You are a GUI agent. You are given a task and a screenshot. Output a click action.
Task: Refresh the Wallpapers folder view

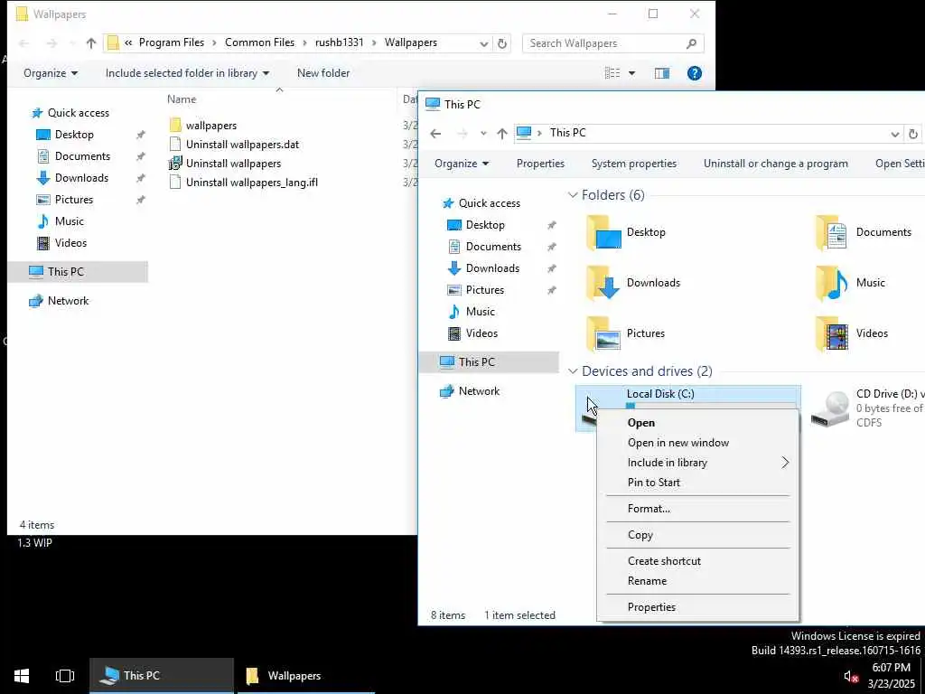click(502, 43)
